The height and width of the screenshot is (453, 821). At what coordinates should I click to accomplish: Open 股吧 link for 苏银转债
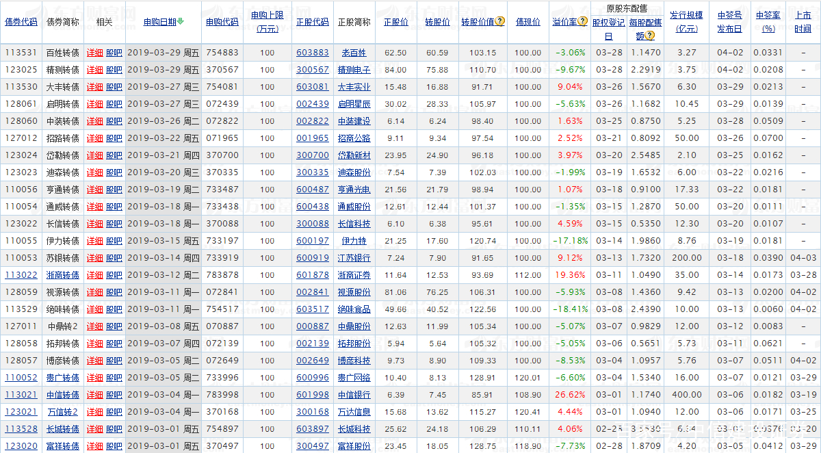point(114,258)
